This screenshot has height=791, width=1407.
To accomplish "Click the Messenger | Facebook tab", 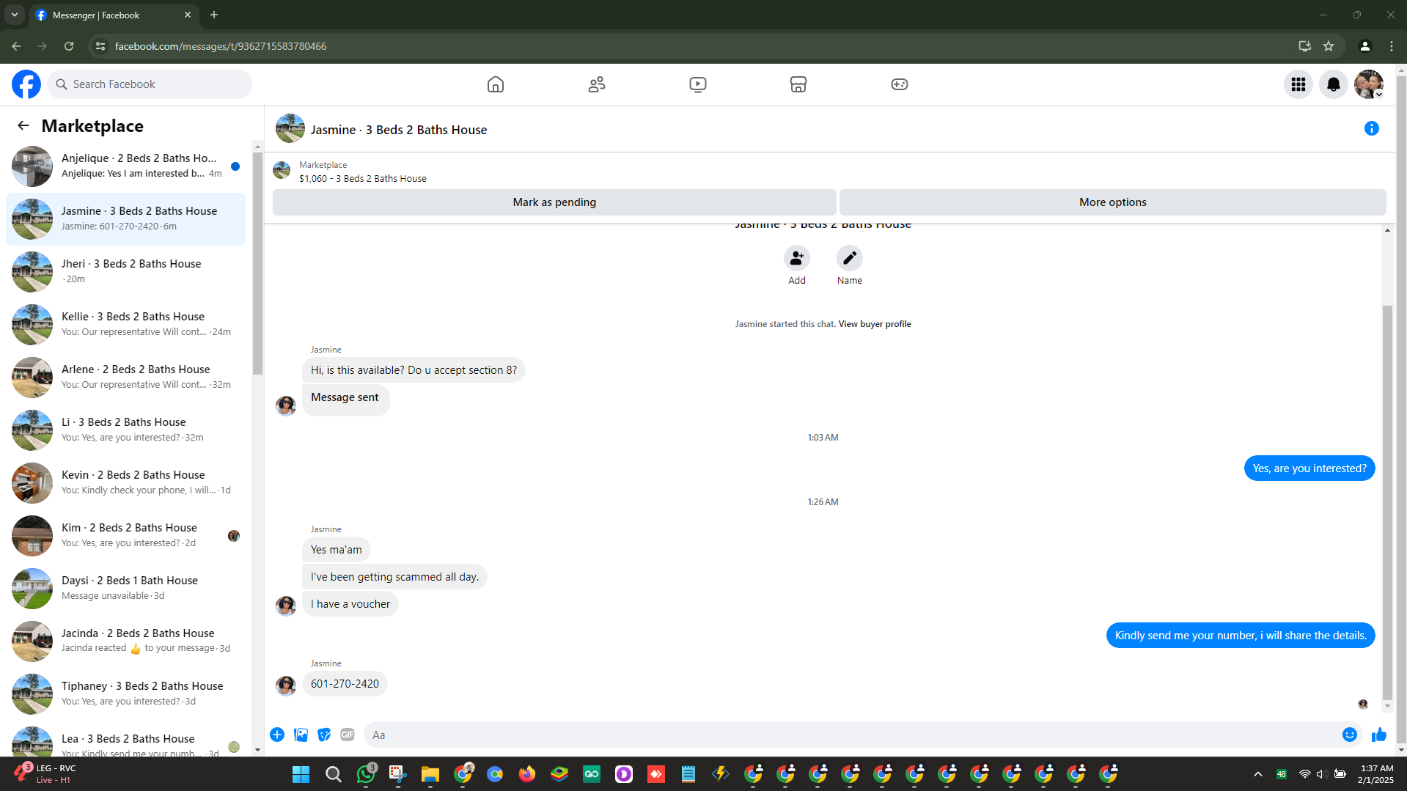I will (114, 15).
